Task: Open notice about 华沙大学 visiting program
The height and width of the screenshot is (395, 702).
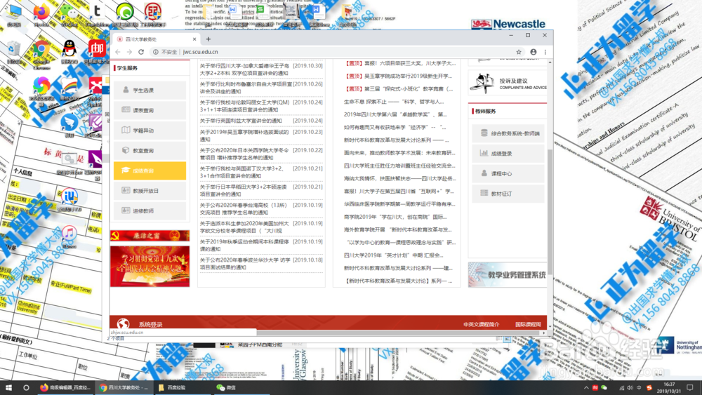Action: coord(245,264)
